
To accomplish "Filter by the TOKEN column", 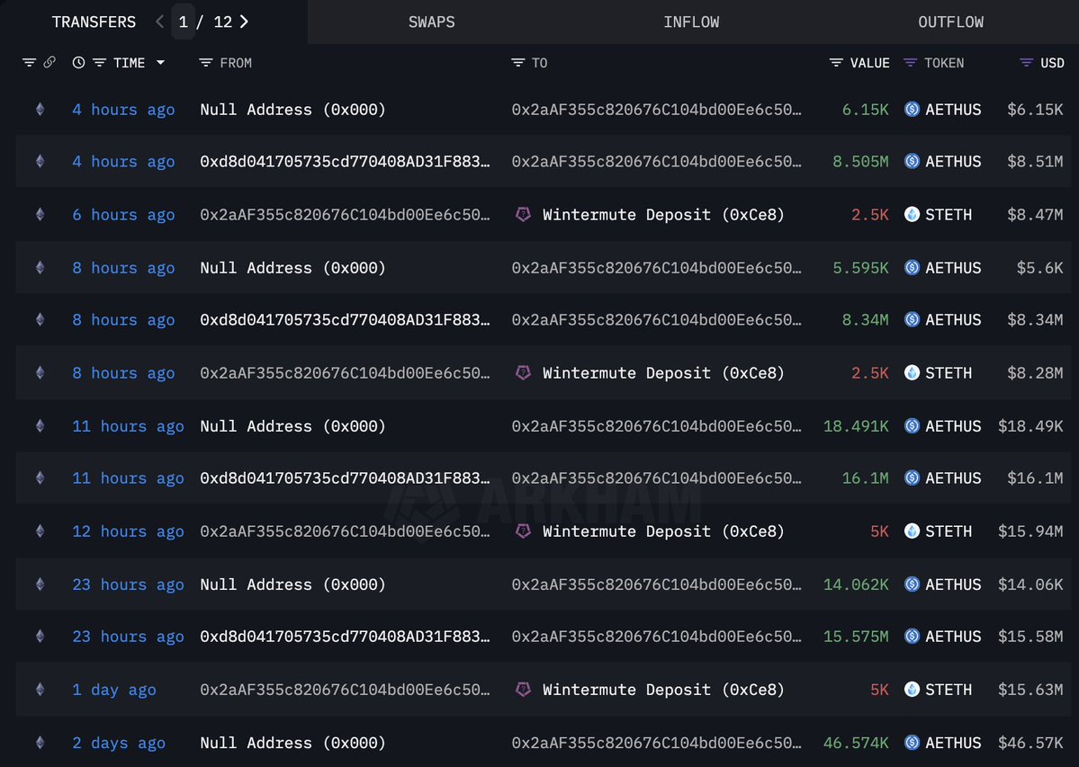I will (910, 63).
